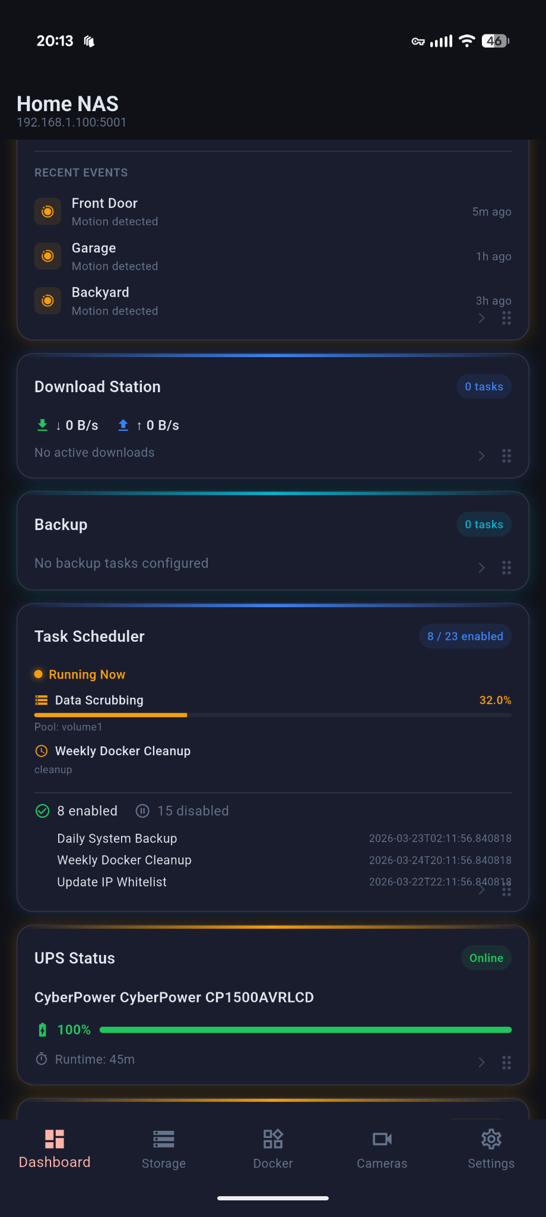Viewport: 546px width, 1217px height.
Task: Click the green checkmark beside 8 enabled
Action: point(42,811)
